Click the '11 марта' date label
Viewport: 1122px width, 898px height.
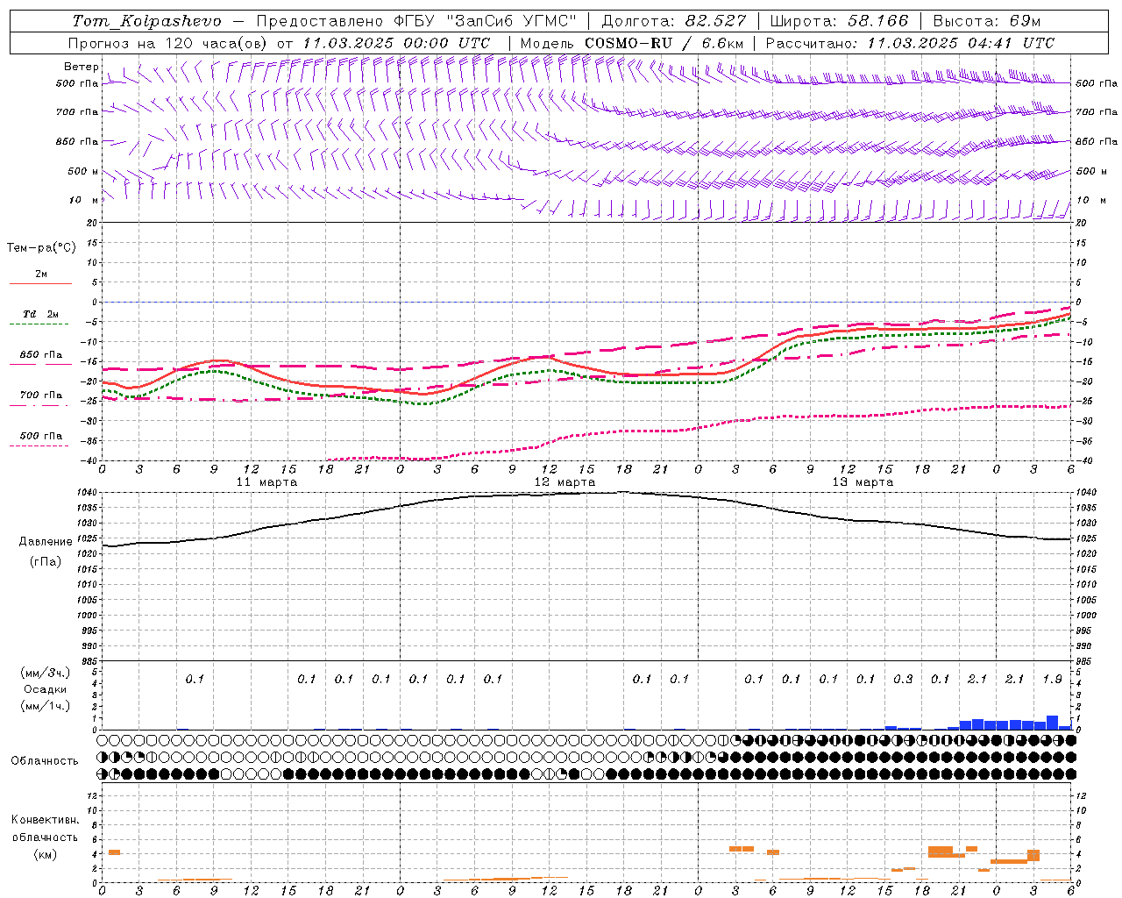pos(266,482)
